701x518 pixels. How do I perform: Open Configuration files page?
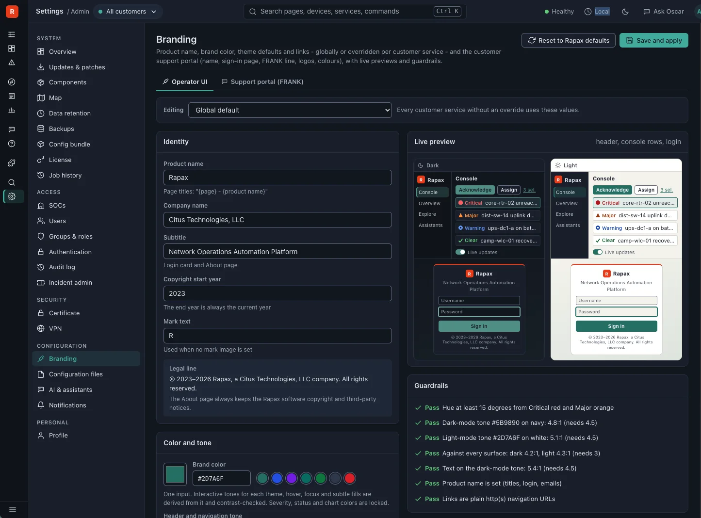(86, 374)
